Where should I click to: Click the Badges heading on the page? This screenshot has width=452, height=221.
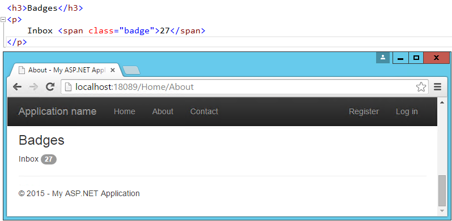(x=41, y=140)
